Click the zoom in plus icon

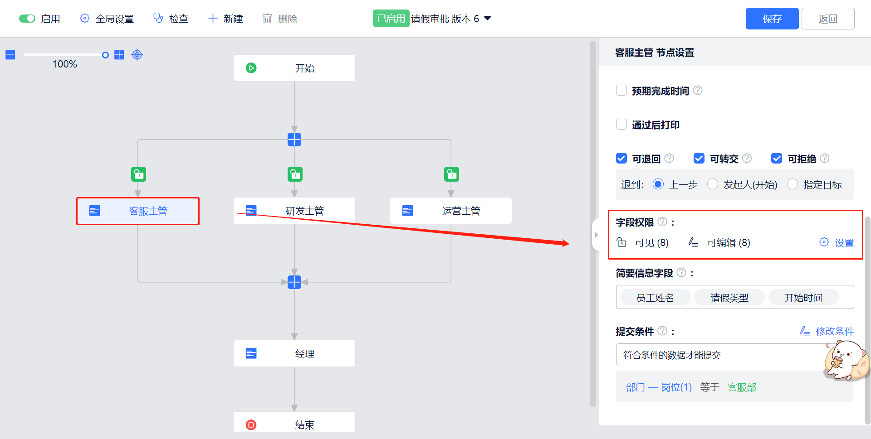119,55
